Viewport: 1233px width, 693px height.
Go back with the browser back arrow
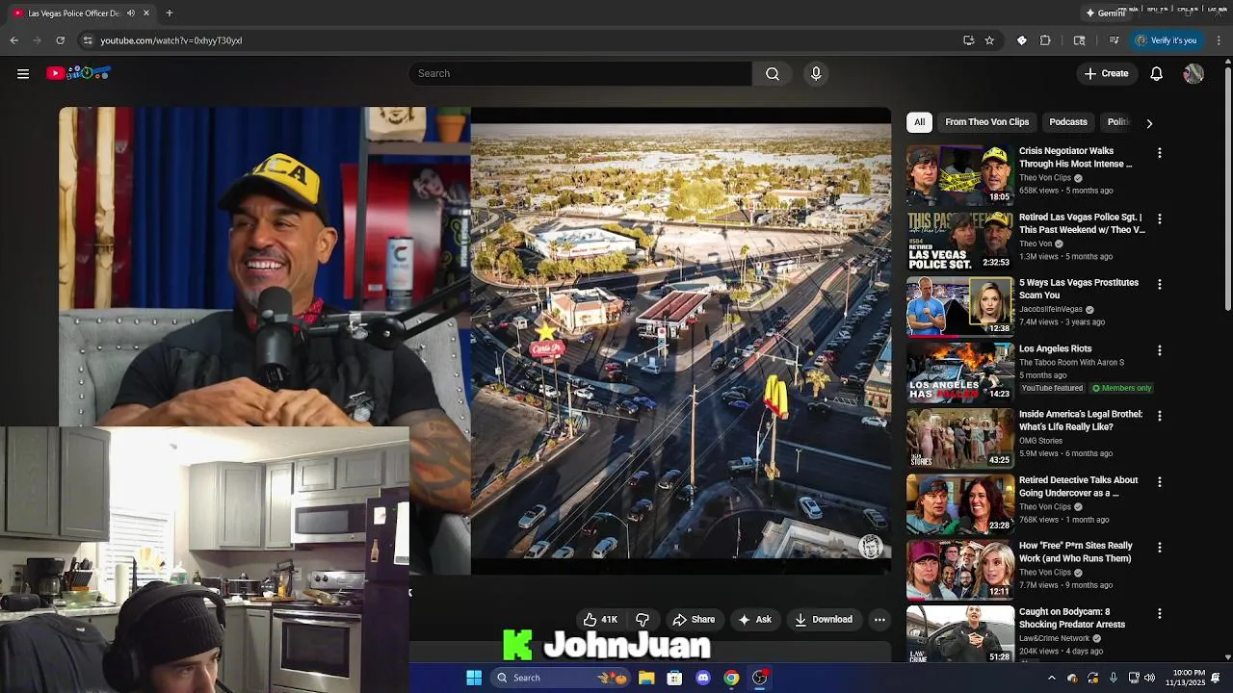click(x=13, y=40)
